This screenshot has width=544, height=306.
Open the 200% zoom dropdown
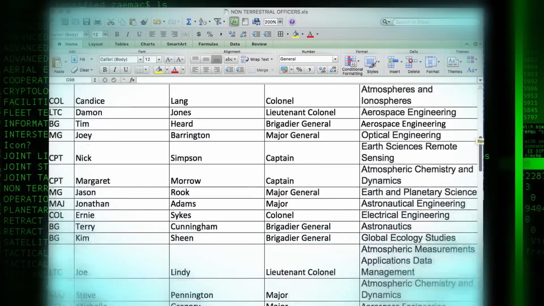tap(280, 22)
